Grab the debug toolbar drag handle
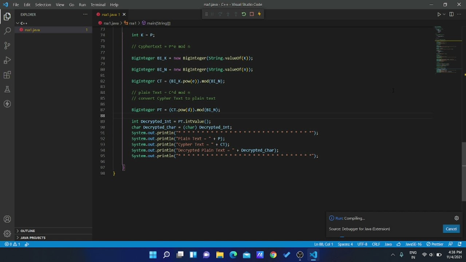The width and height of the screenshot is (466, 262). click(206, 14)
